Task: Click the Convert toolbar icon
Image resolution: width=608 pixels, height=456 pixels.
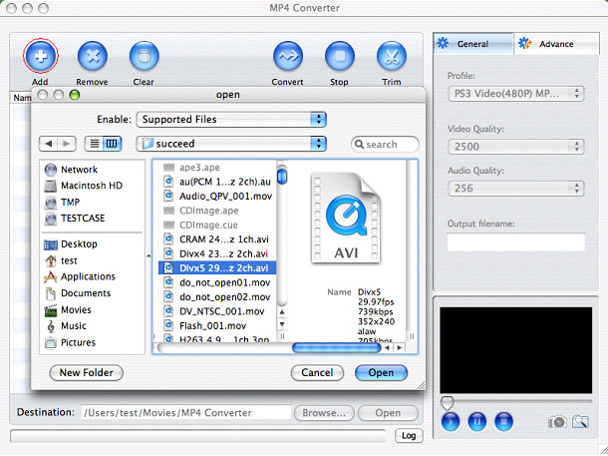Action: coord(288,56)
